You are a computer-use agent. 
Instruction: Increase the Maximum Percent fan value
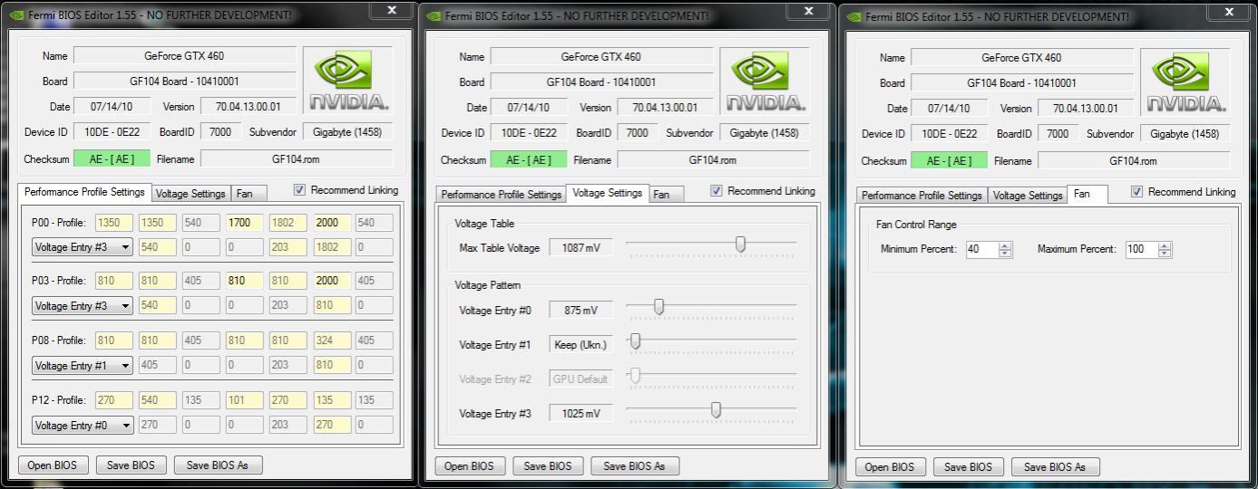tap(1165, 245)
